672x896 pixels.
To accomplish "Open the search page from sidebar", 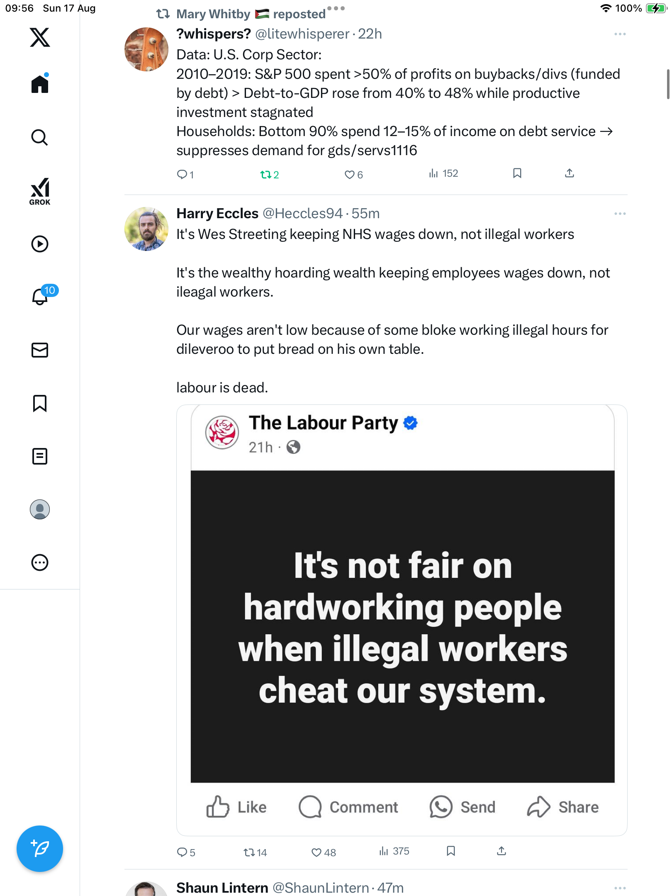I will (40, 137).
